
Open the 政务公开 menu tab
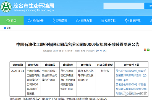pos(36,21)
